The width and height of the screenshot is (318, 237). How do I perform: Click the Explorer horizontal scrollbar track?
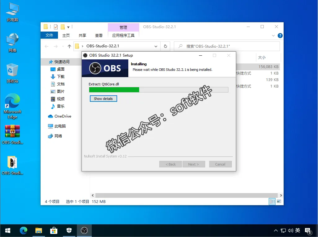tap(187, 195)
